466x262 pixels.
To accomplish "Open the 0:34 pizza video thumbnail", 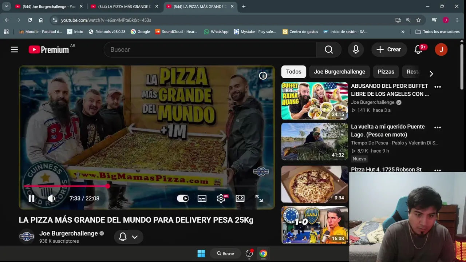I will coord(315,184).
